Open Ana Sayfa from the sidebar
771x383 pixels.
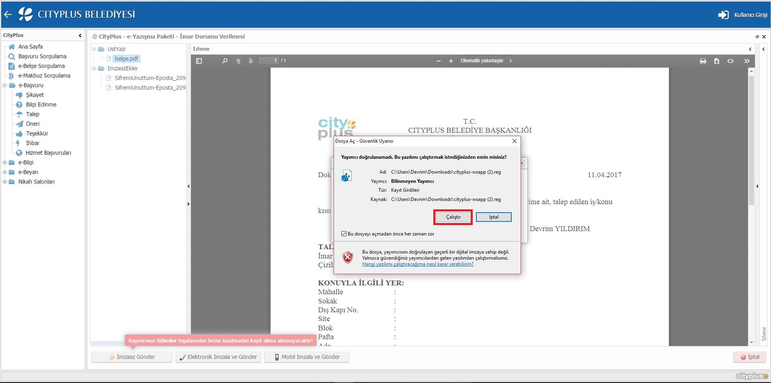pyautogui.click(x=30, y=47)
